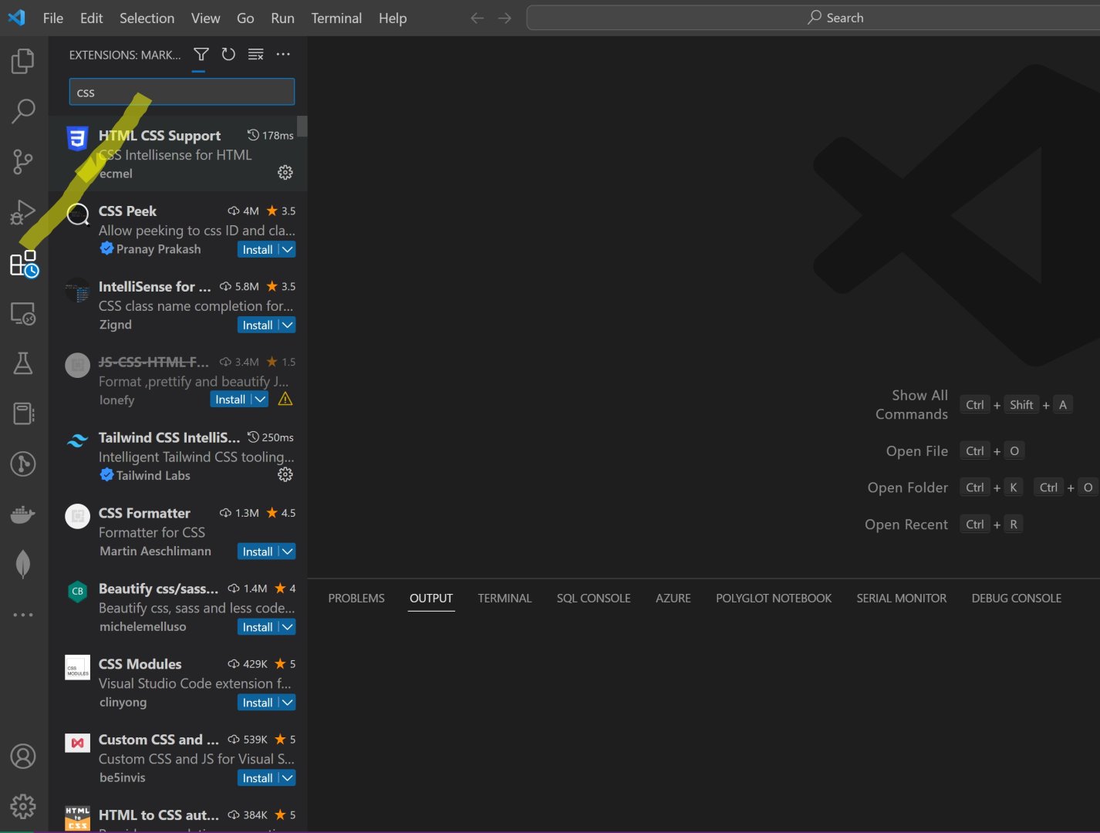The width and height of the screenshot is (1100, 833).
Task: Click the VS Code logo icon
Action: [x=16, y=18]
